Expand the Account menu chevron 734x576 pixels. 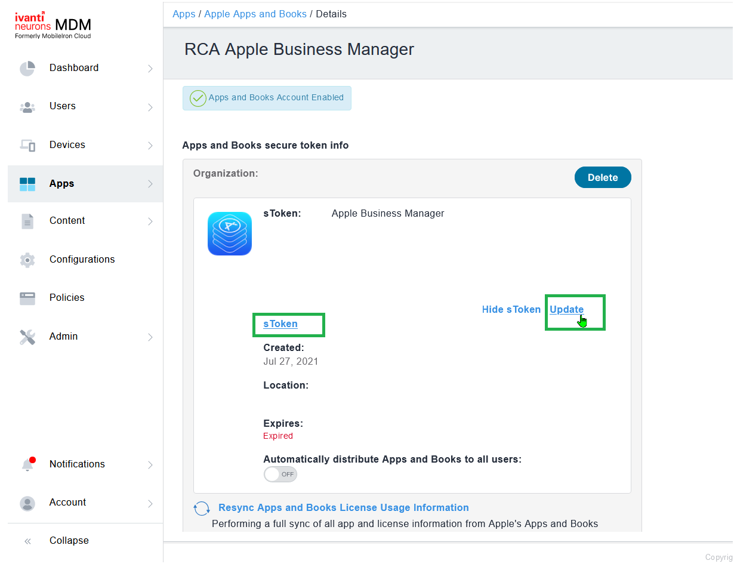click(x=150, y=503)
